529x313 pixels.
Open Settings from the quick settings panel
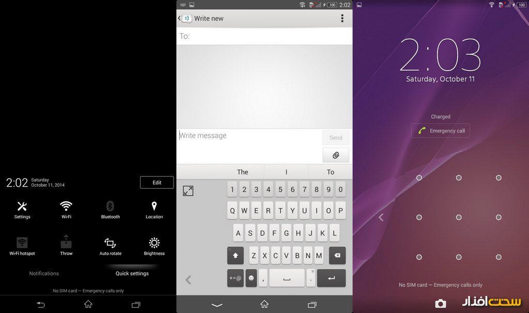coord(22,209)
